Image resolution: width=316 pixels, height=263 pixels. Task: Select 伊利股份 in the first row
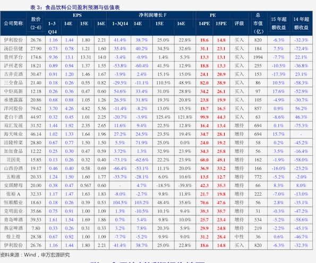click(x=13, y=40)
